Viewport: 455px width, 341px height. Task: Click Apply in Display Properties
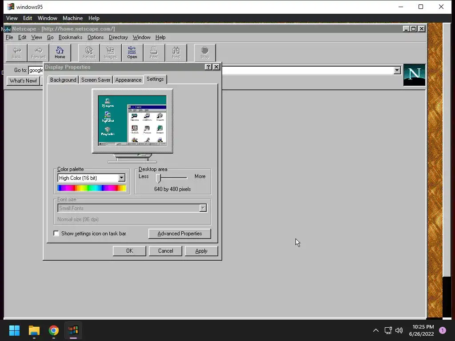click(x=201, y=251)
